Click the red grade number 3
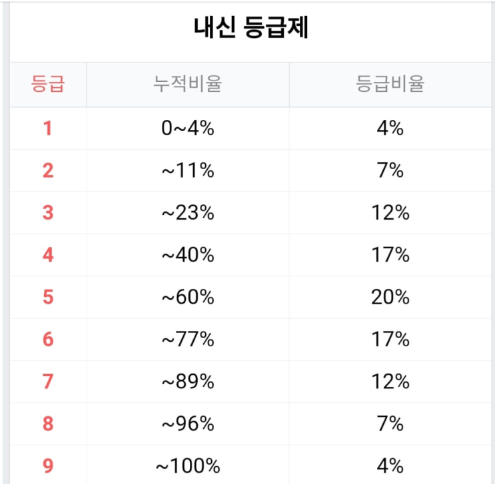This screenshot has height=484, width=495. coord(48,212)
